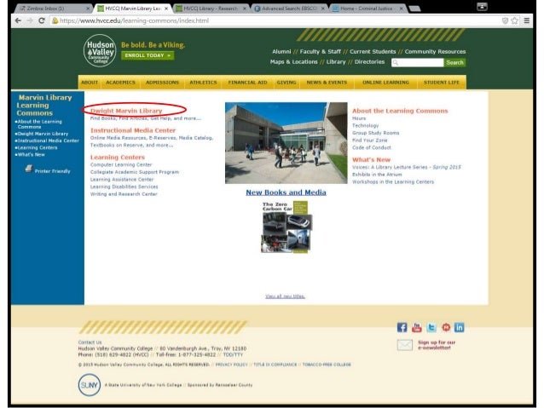
Task: Open the Twitter social icon
Action: click(x=431, y=327)
